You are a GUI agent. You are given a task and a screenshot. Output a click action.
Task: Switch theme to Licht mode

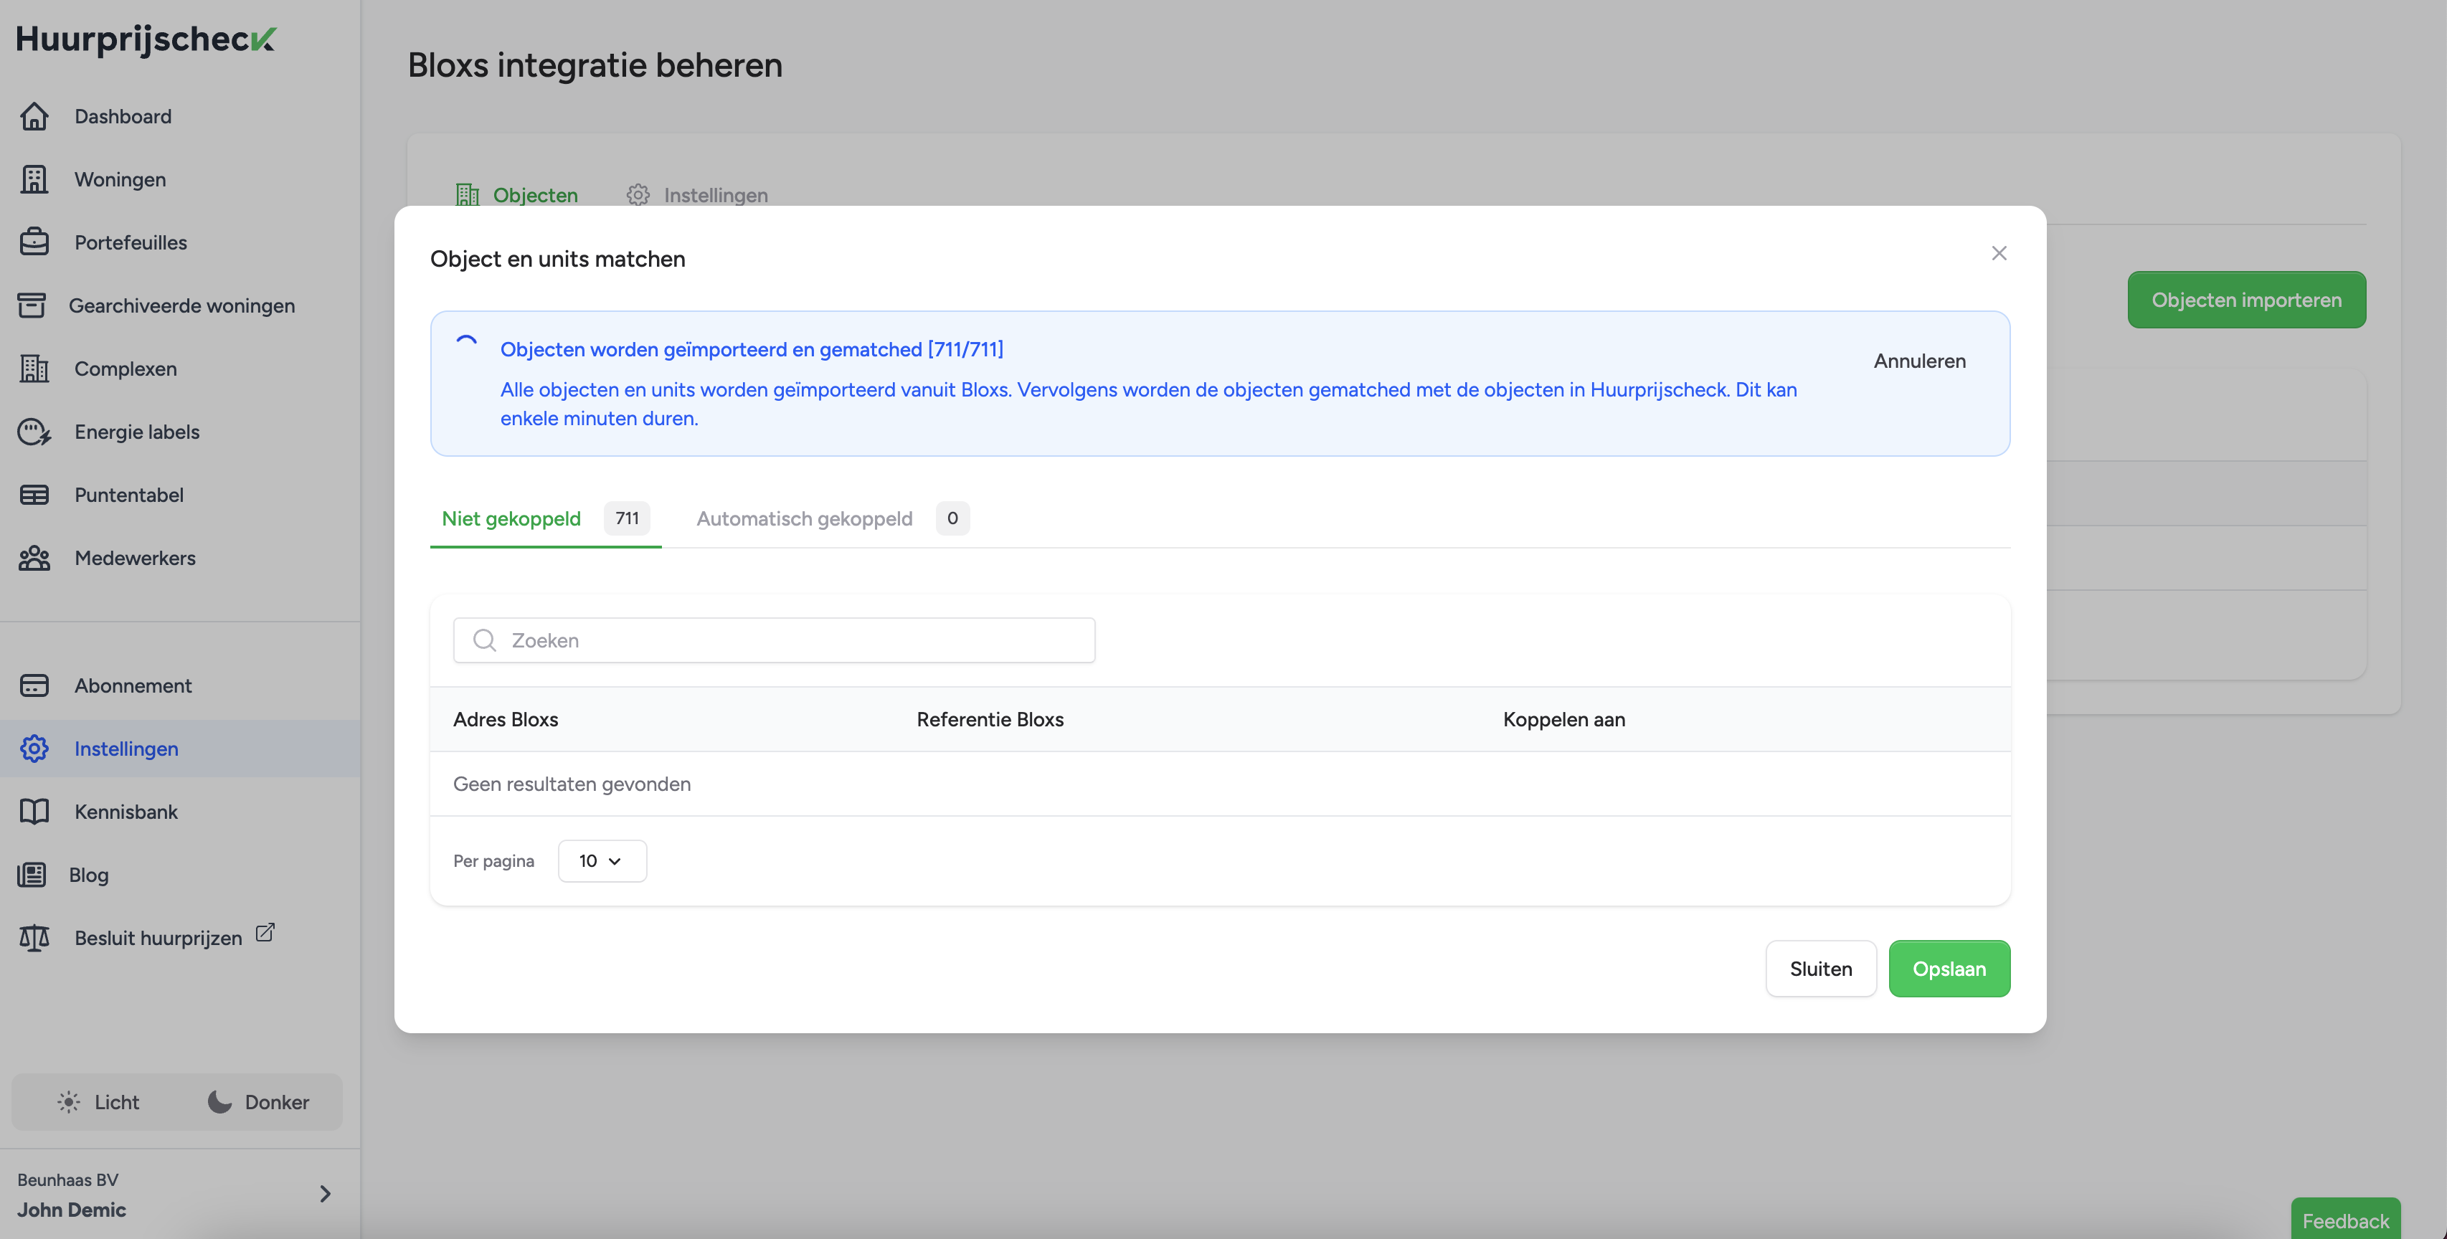[x=98, y=1101]
